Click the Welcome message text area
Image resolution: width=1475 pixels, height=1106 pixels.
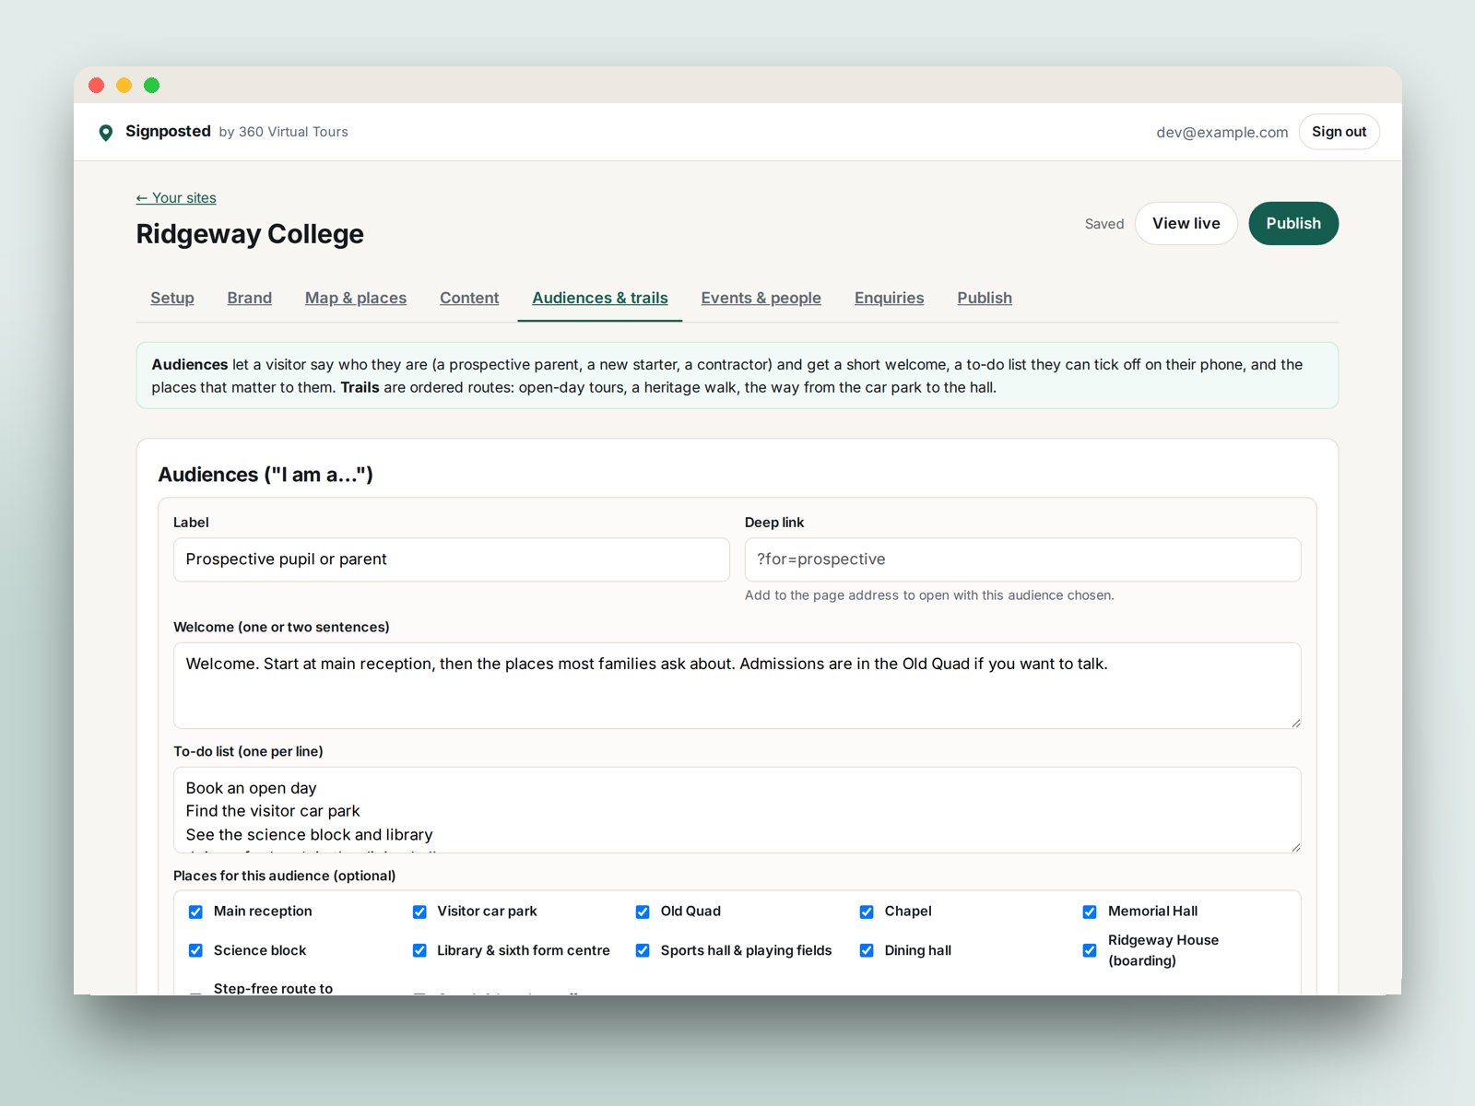pos(737,686)
